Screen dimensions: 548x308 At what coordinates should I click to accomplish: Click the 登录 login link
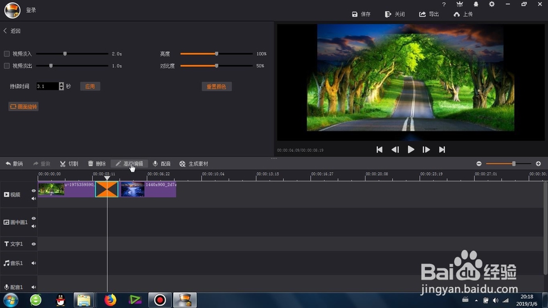coord(31,10)
